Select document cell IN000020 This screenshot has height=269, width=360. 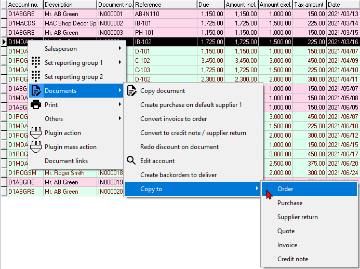[x=111, y=192]
